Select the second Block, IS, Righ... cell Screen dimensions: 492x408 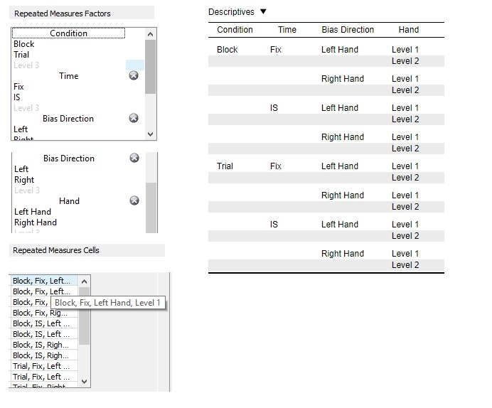(45, 355)
